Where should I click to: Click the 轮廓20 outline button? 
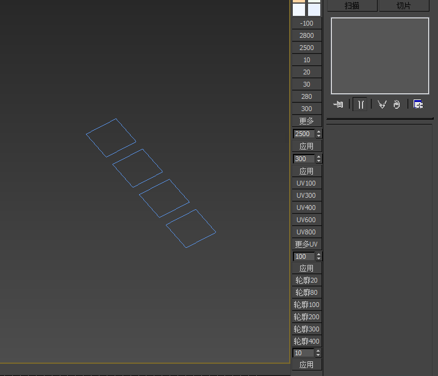tap(306, 280)
